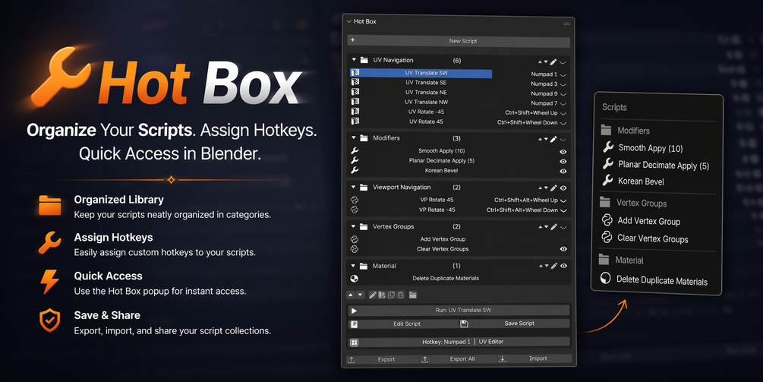The image size is (763, 382).
Task: Select the UV Translate SW script row
Action: tap(421, 74)
